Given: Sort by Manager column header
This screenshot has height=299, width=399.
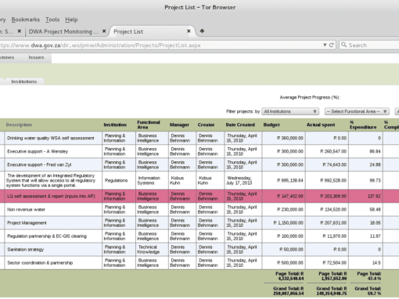Looking at the screenshot, I should pos(179,124).
